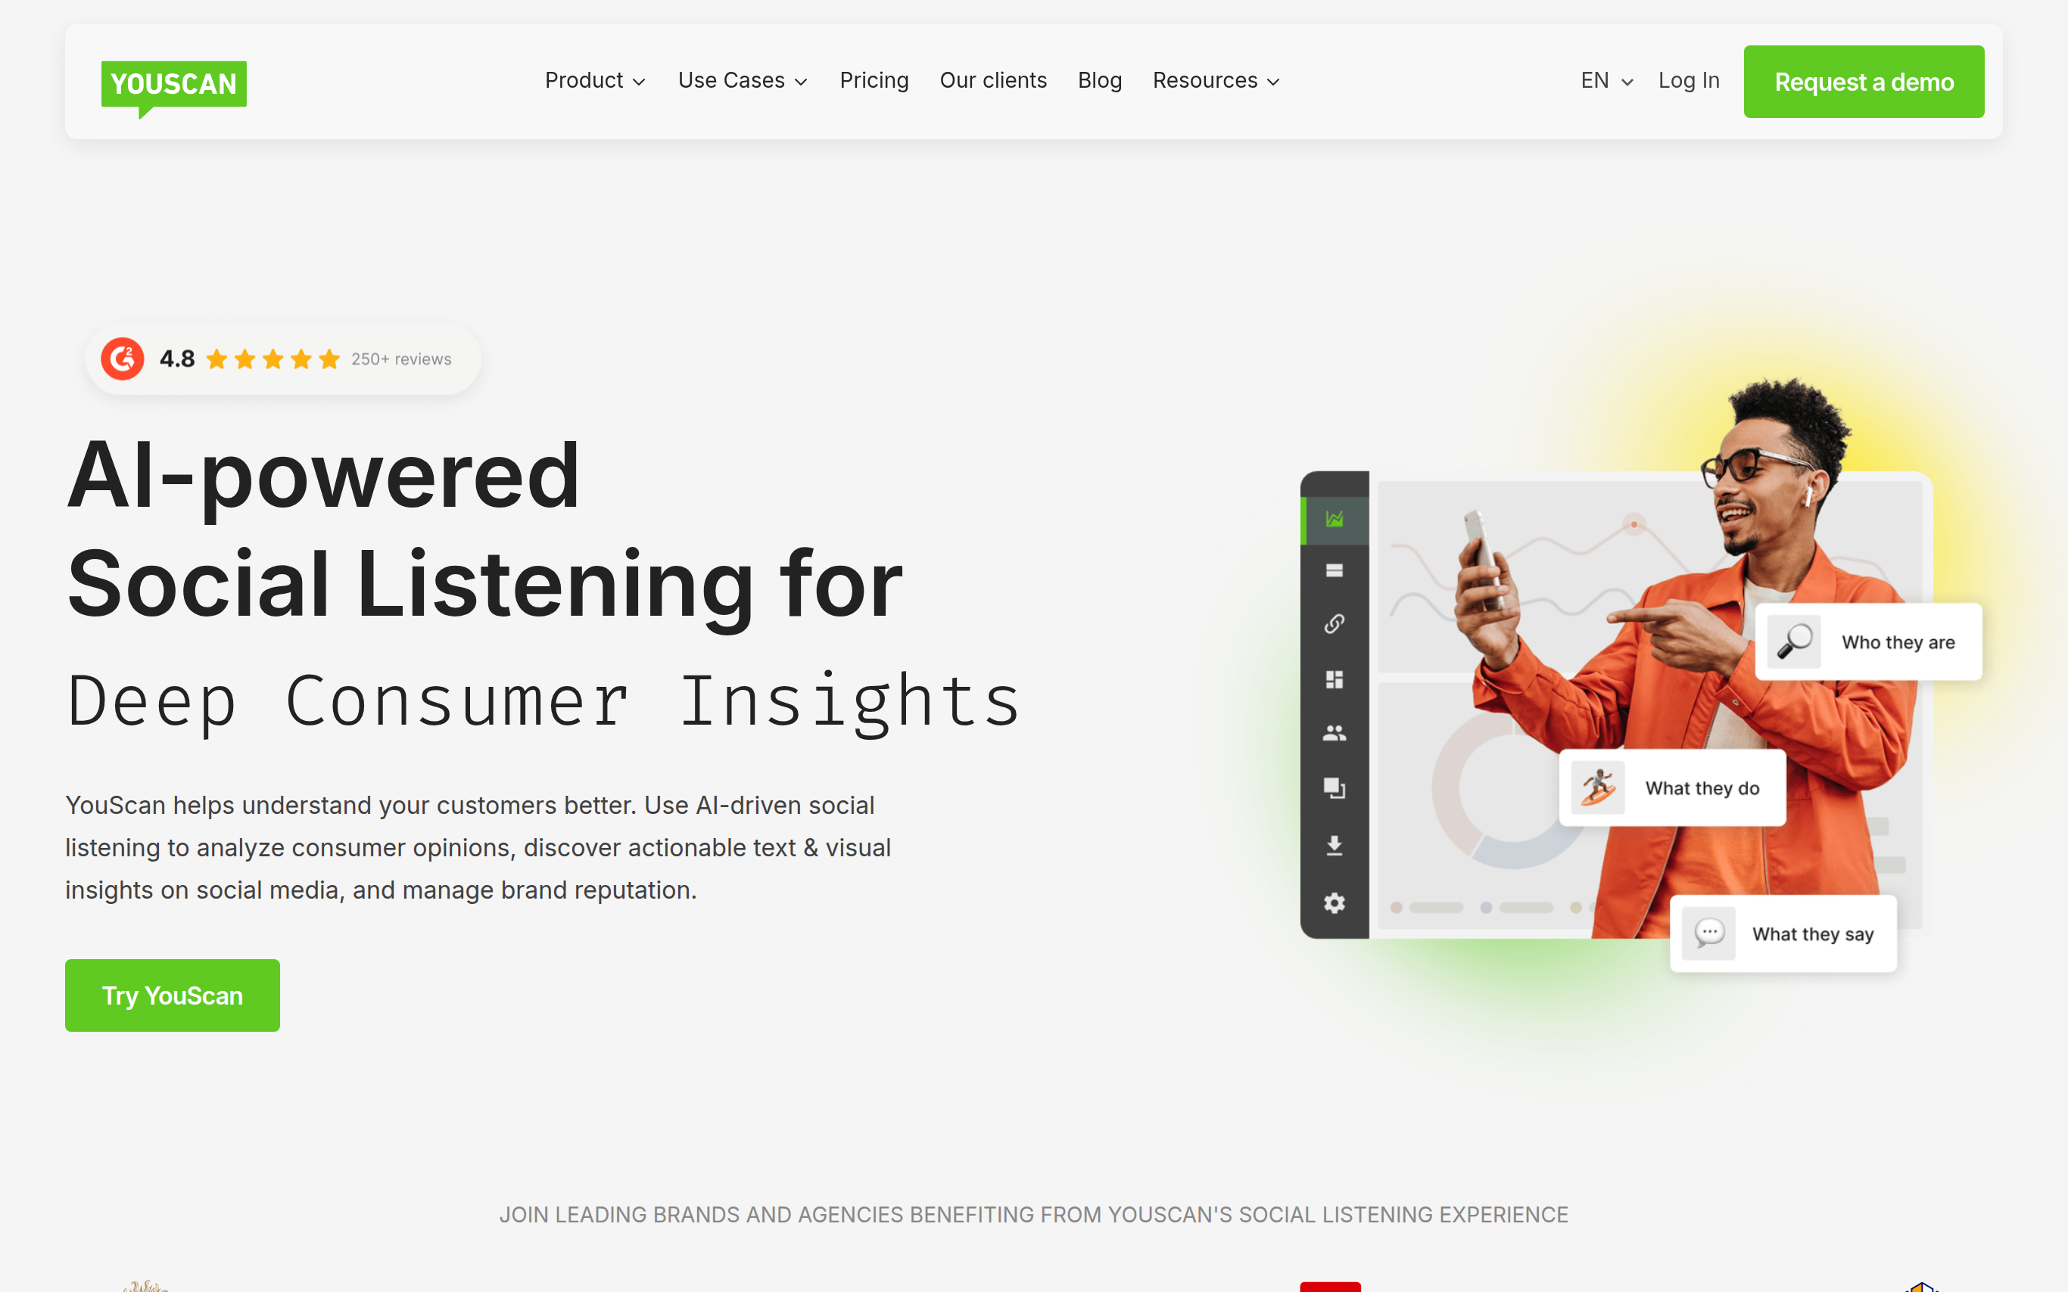Click the Try YouScan button
The width and height of the screenshot is (2068, 1292).
pyautogui.click(x=173, y=995)
